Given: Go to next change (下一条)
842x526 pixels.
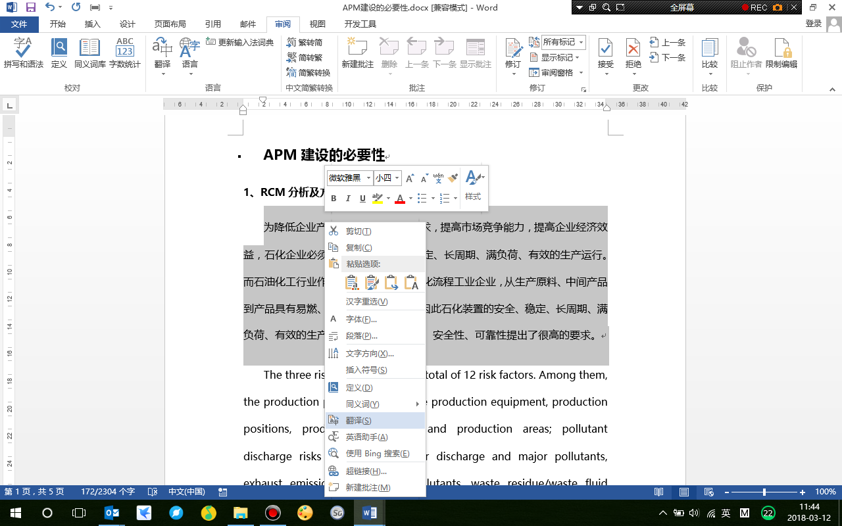Looking at the screenshot, I should click(x=668, y=57).
